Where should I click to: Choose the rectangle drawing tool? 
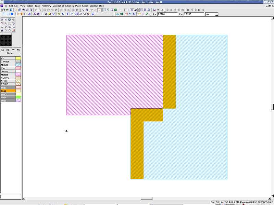[2, 27]
